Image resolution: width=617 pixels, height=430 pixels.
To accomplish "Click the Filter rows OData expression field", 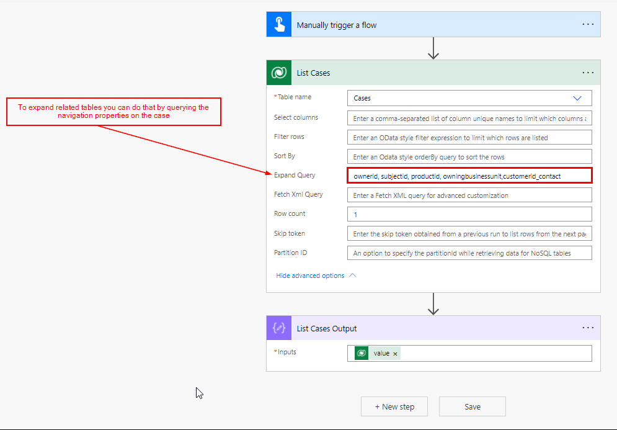I will click(x=469, y=137).
